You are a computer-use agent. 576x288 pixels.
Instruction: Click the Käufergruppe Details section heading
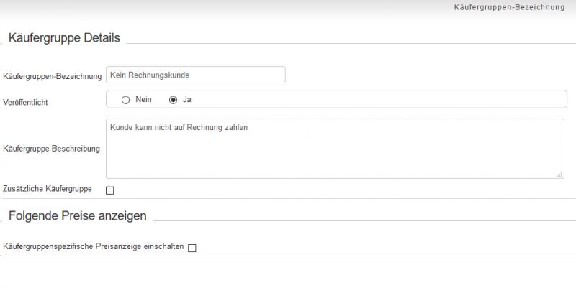(64, 38)
